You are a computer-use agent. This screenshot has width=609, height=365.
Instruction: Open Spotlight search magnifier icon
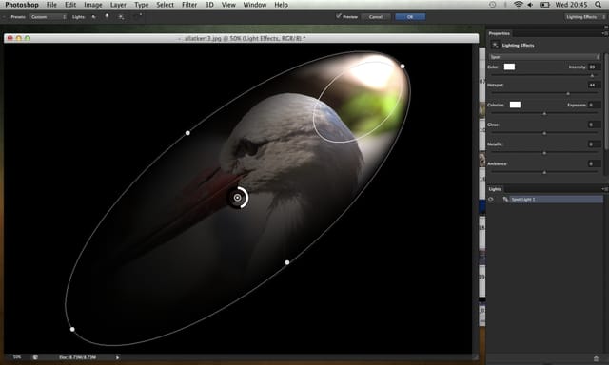click(x=599, y=5)
